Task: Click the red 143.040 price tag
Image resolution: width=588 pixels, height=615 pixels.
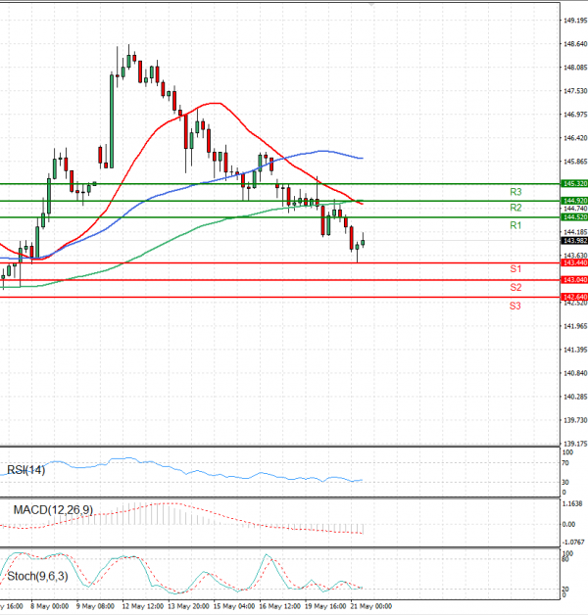Action: point(574,280)
